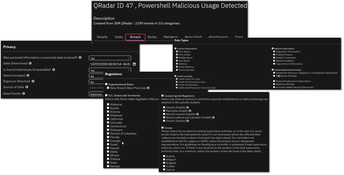Check Florida regulator checkbox
This screenshot has height=175, width=344.
tap(108, 137)
